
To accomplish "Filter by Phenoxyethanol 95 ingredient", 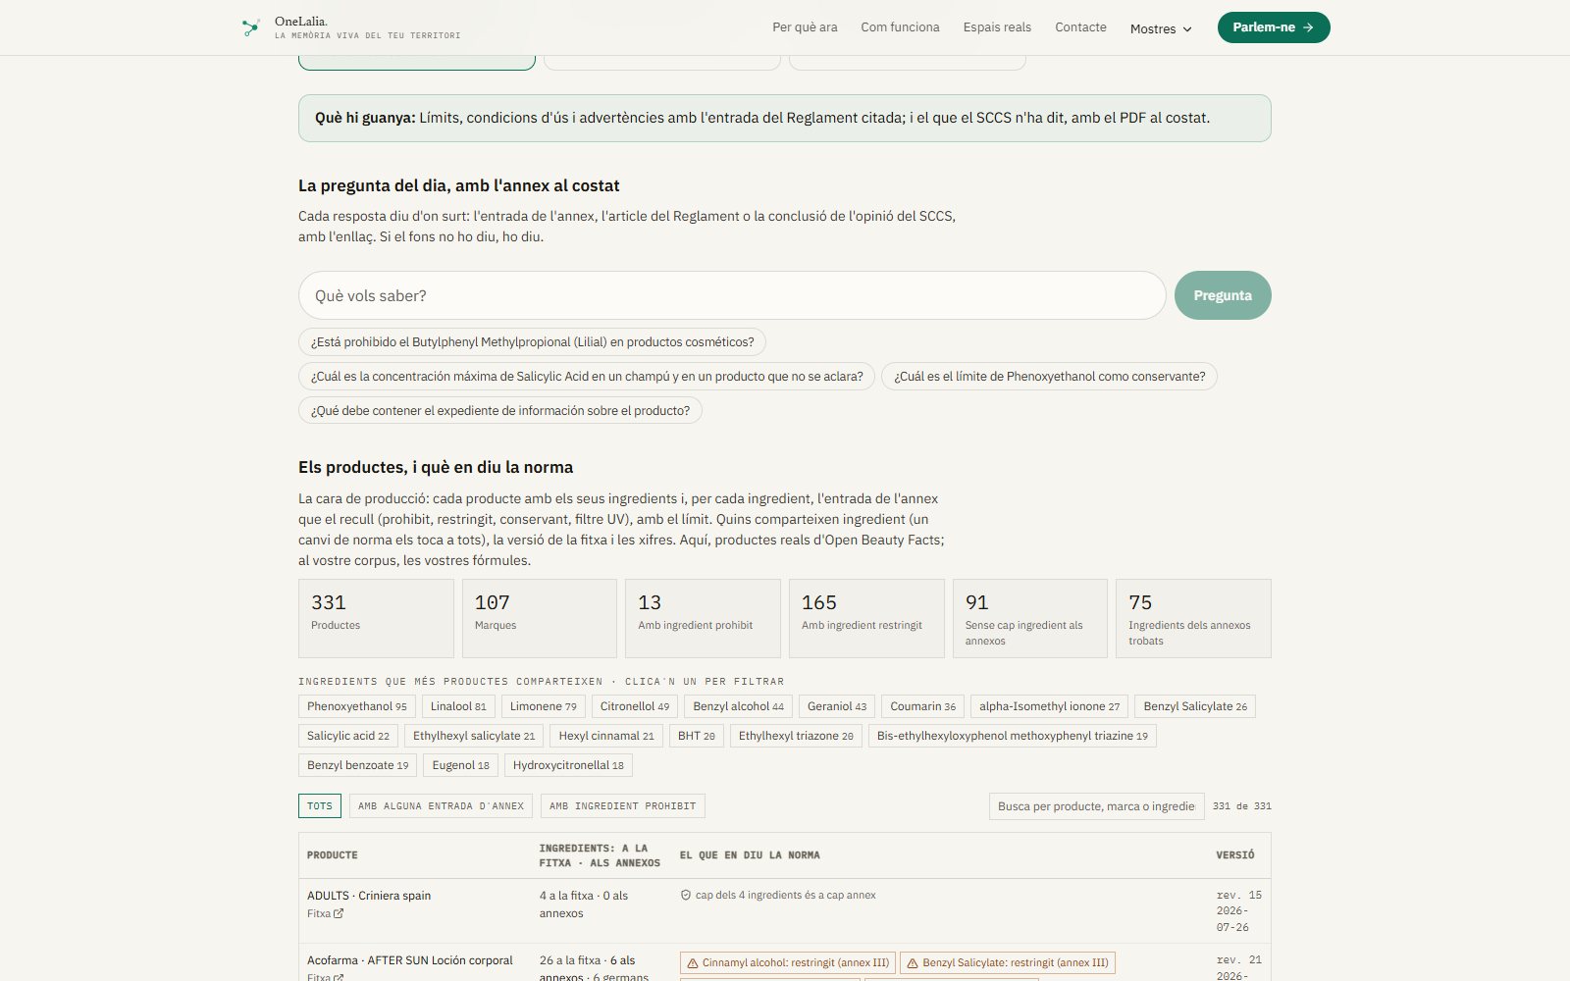I will click(x=357, y=706).
